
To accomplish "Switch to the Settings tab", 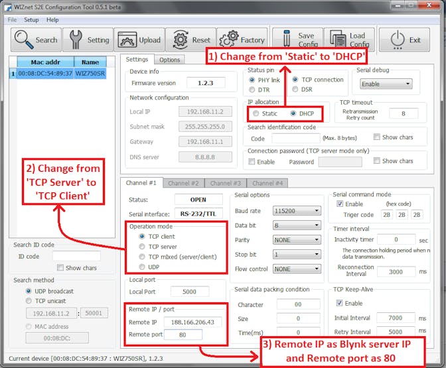I will [137, 60].
